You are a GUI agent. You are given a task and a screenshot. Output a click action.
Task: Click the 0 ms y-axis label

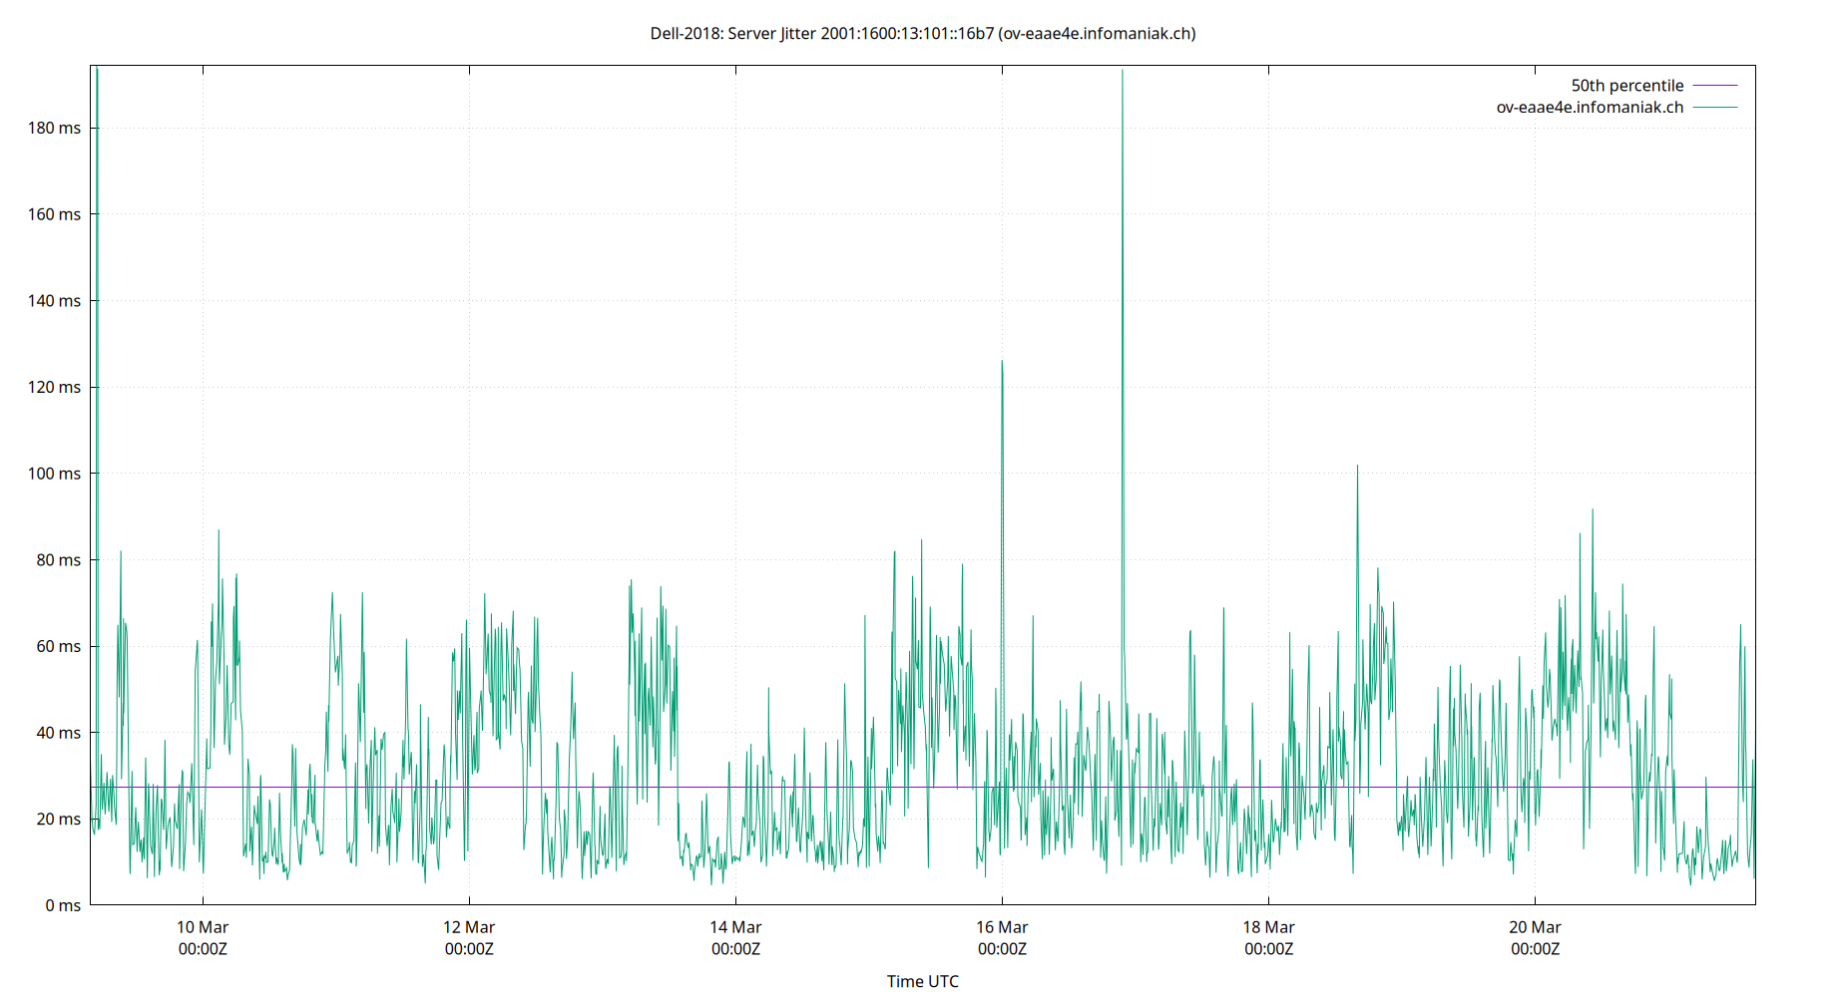click(x=63, y=905)
